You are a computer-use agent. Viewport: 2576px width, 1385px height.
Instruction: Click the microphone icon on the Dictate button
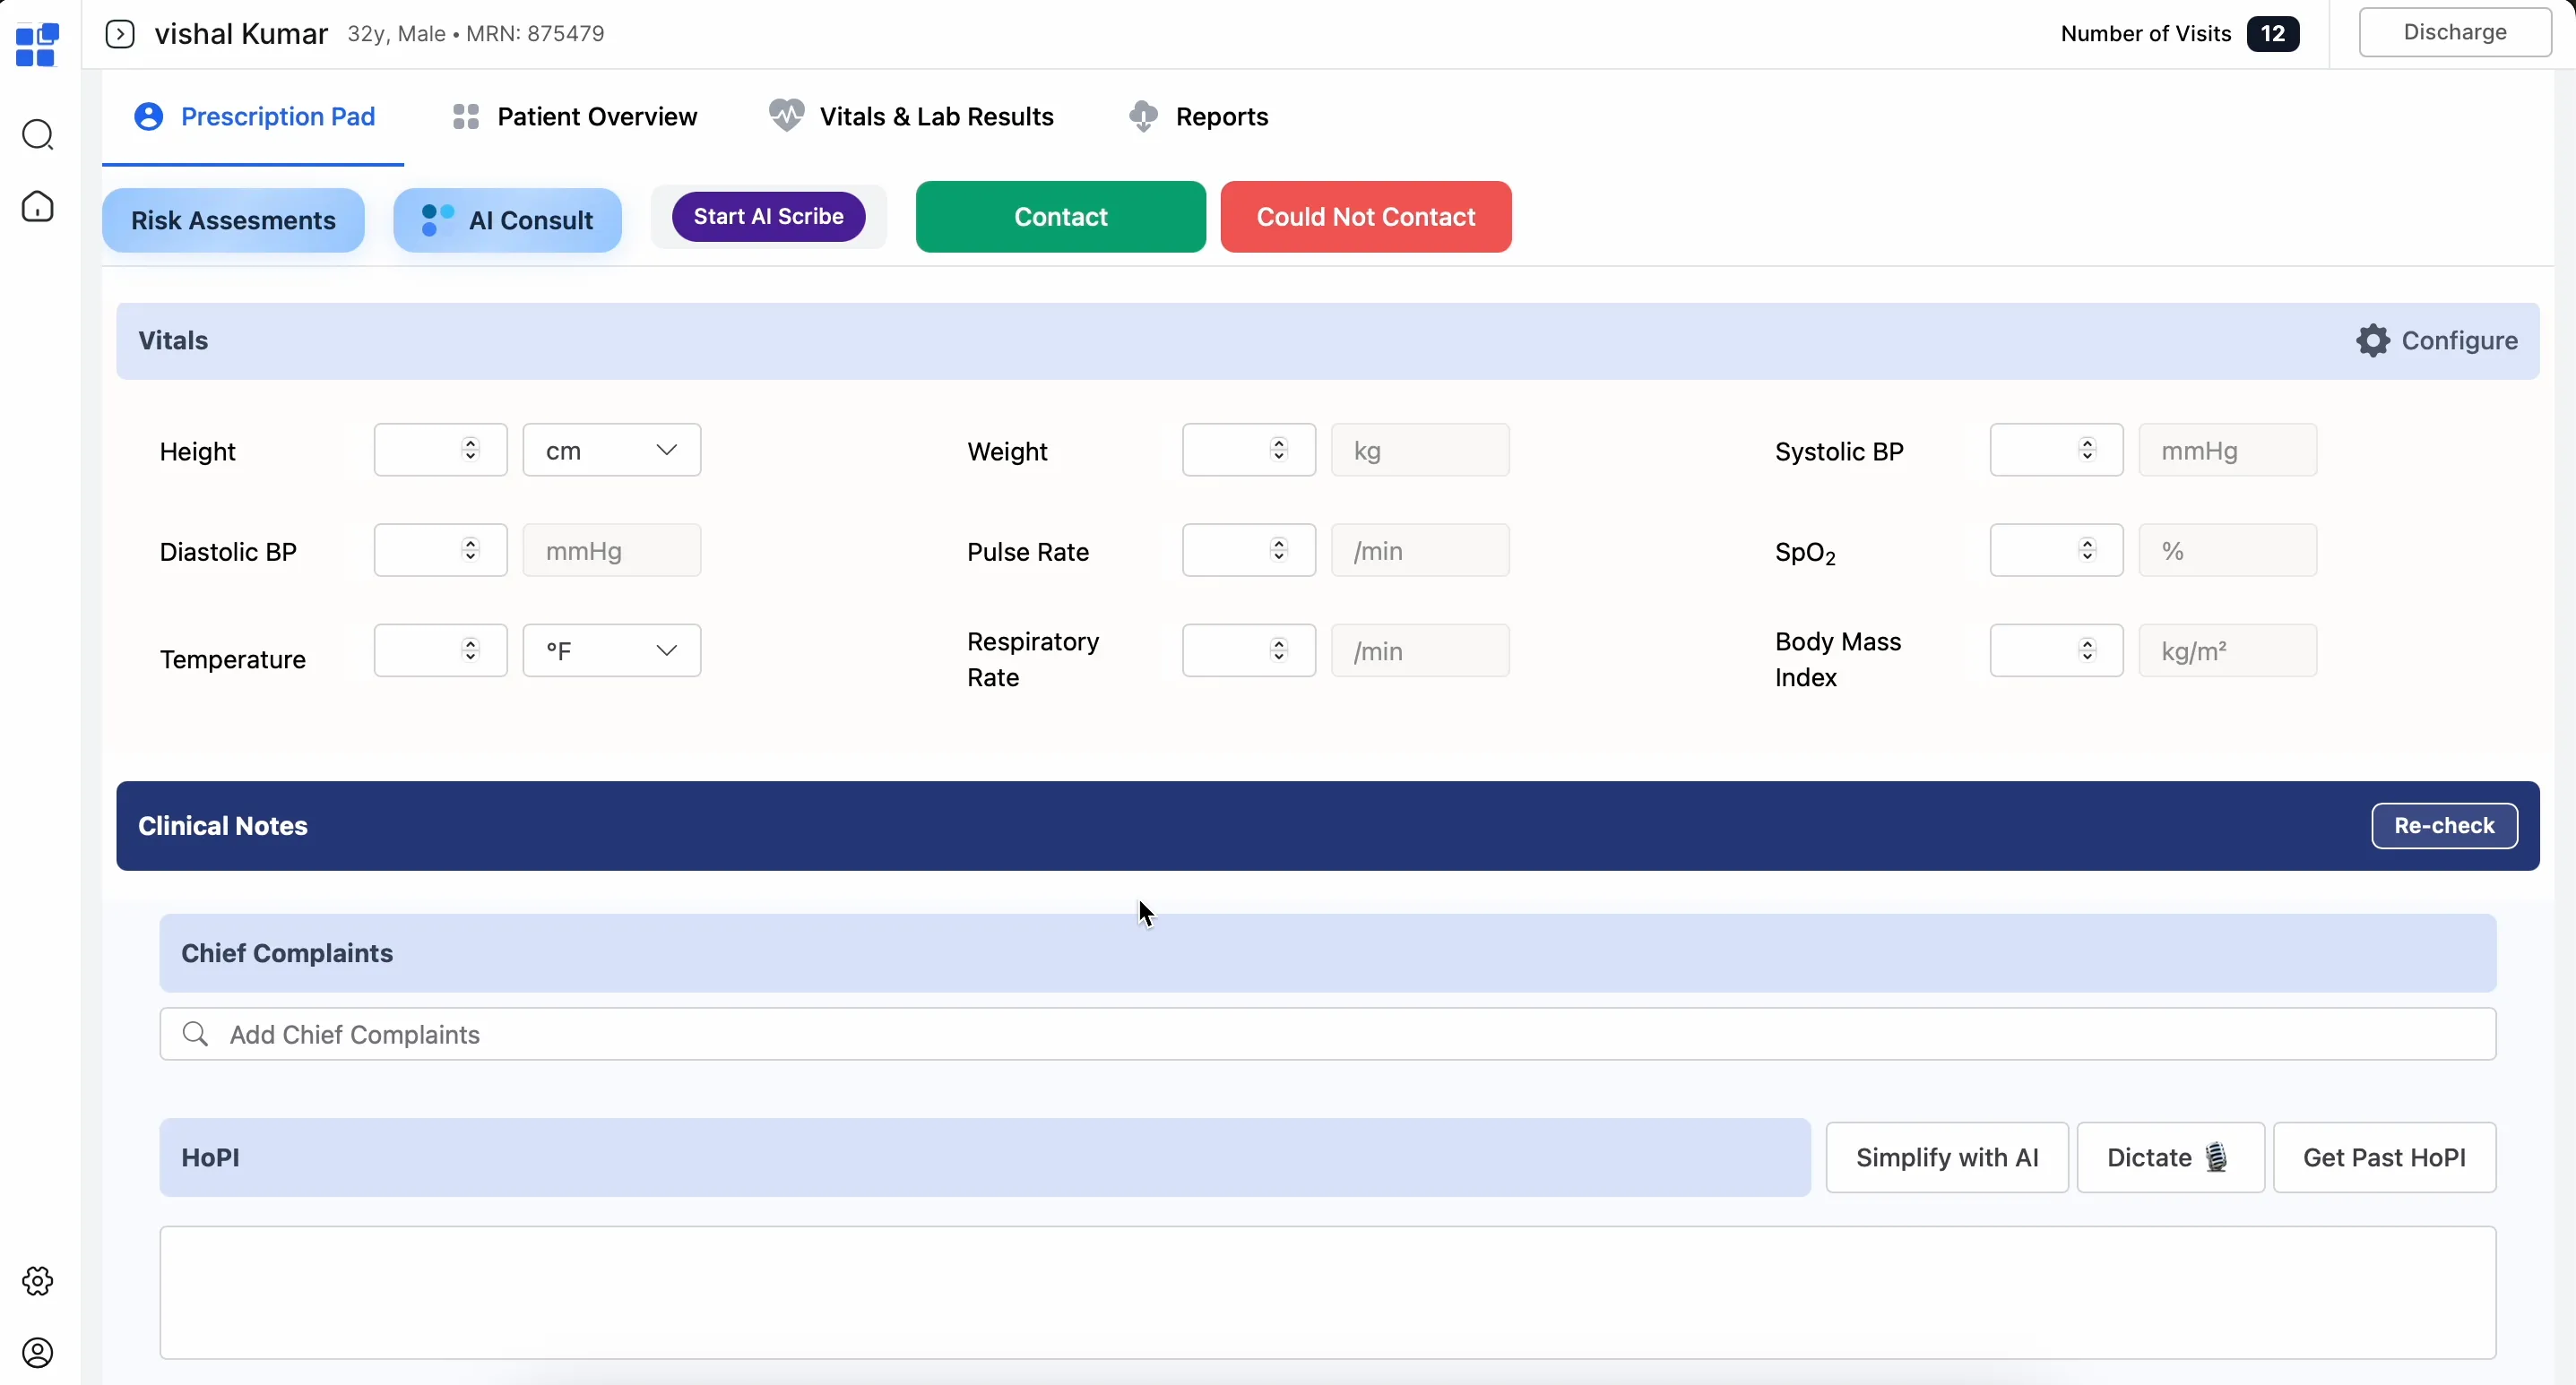coord(2216,1157)
